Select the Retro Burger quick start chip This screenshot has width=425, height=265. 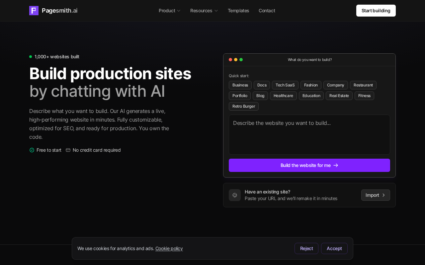tap(244, 106)
